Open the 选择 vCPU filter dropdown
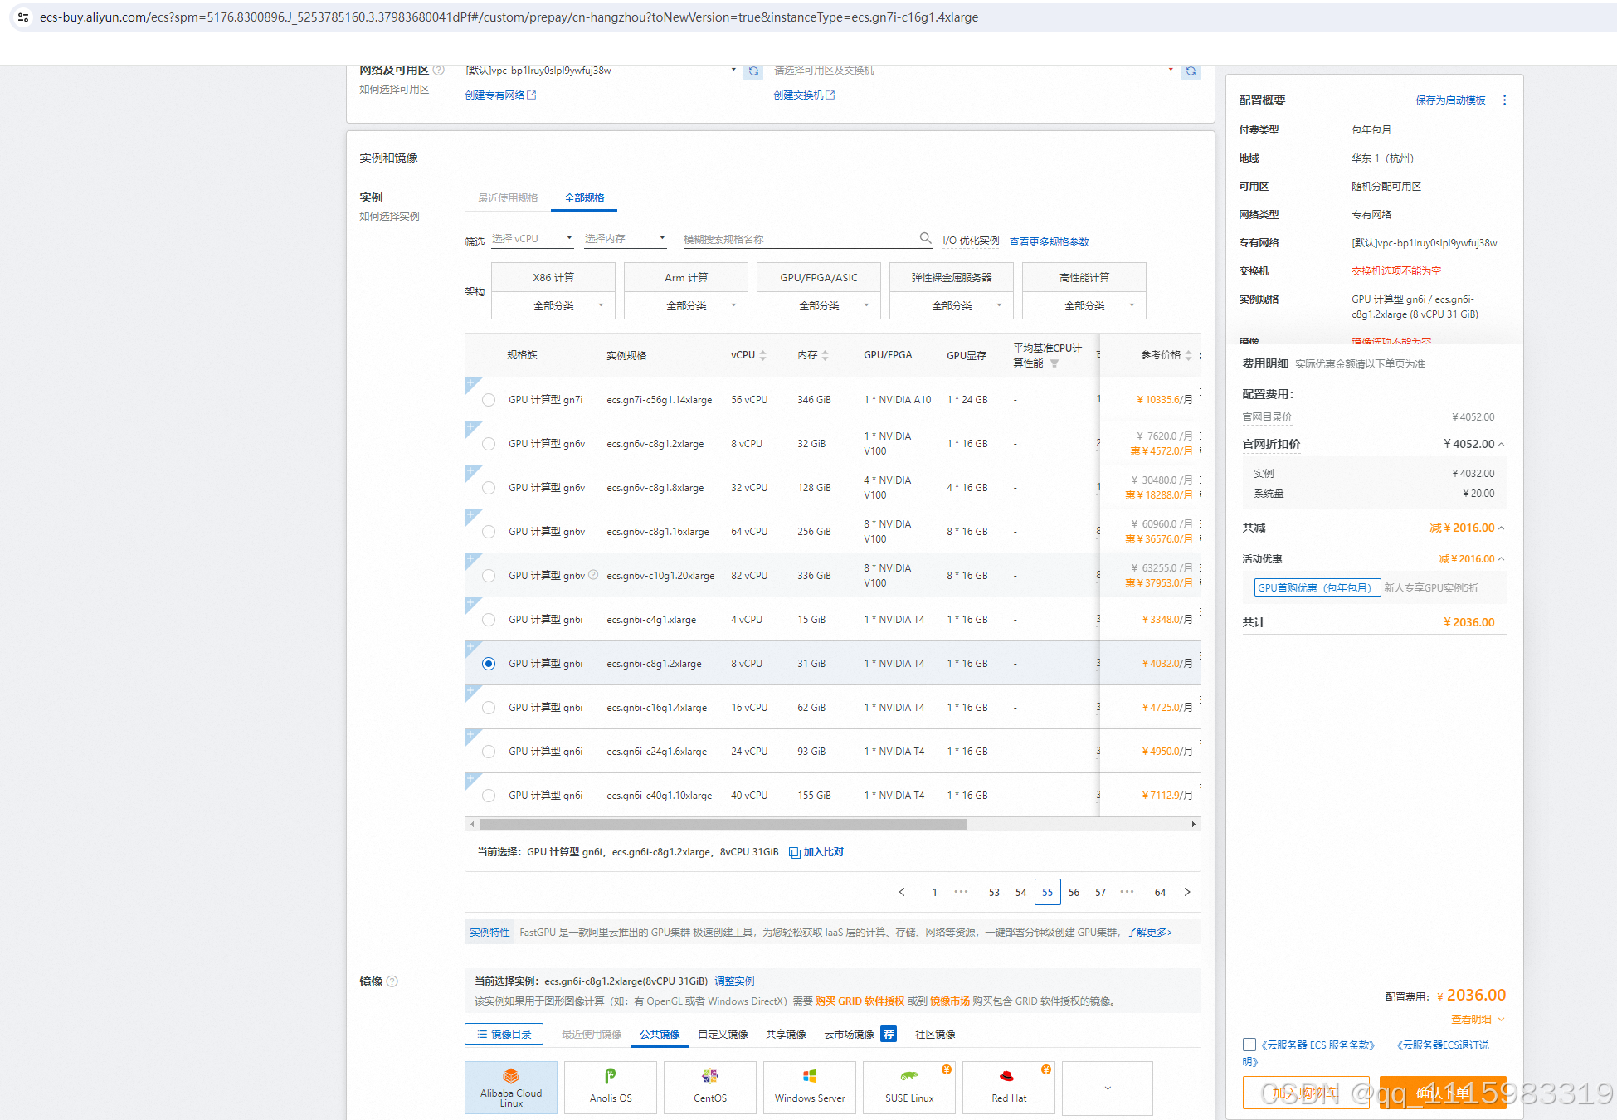1617x1120 pixels. pos(532,239)
